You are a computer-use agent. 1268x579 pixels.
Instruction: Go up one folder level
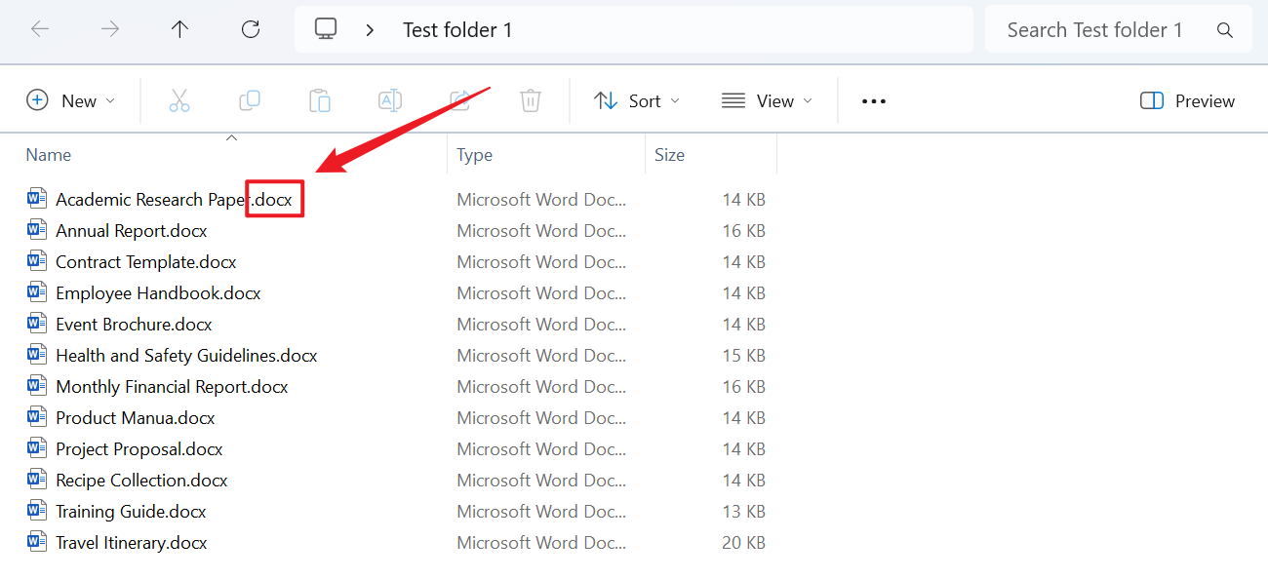tap(179, 29)
